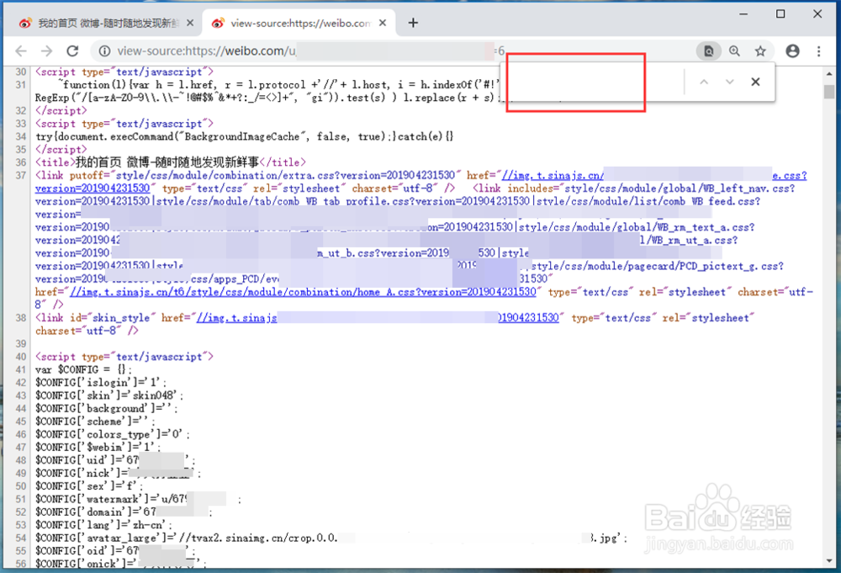This screenshot has width=841, height=573.
Task: Close the find bar
Action: 755,82
